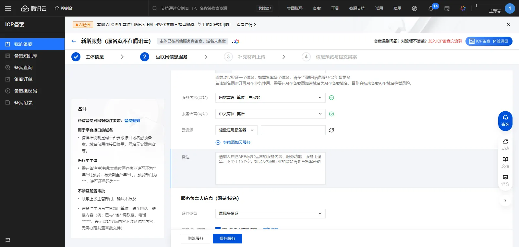The height and width of the screenshot is (247, 519).
Task: Click the 快捷键 / shortcut hint
Action: tap(265, 8)
